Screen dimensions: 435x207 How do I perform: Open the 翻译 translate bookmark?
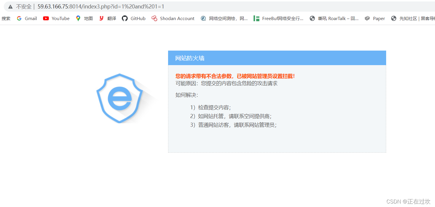[107, 18]
